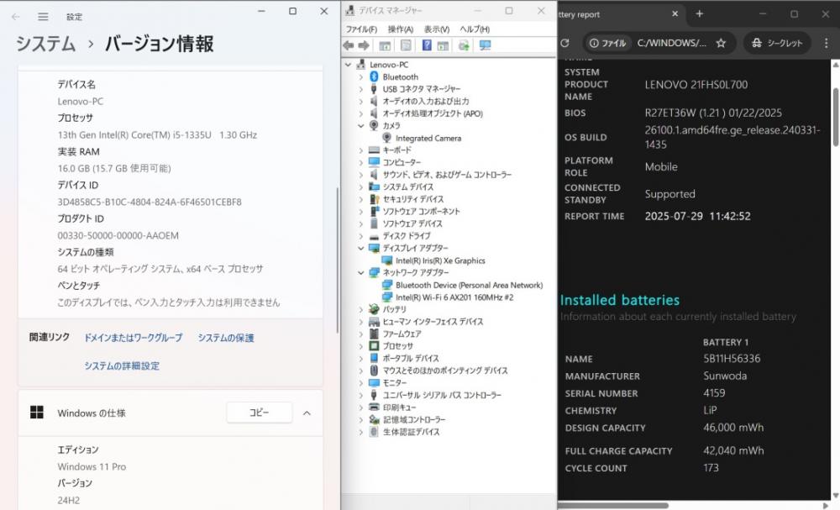Select the Intel Iris Xe Graphics device icon
The height and width of the screenshot is (510, 840).
(x=386, y=260)
